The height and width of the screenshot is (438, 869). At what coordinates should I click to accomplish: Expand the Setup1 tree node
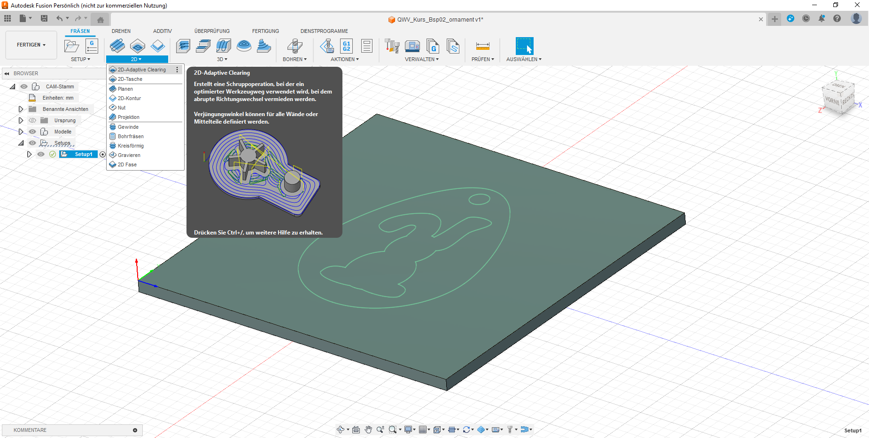pyautogui.click(x=29, y=154)
